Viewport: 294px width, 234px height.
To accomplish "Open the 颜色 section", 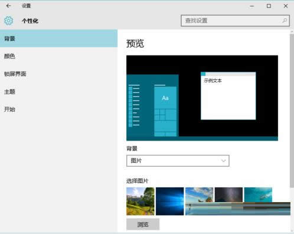I will (58, 56).
